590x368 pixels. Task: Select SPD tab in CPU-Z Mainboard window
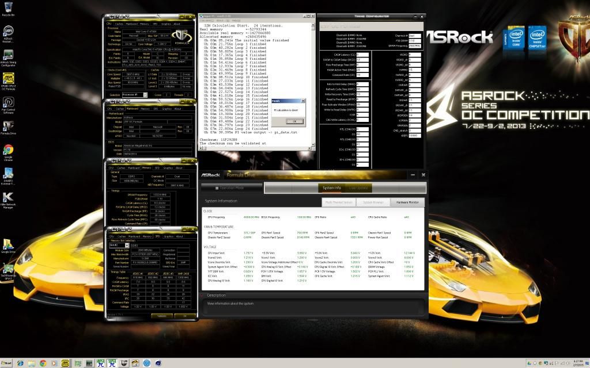click(x=156, y=109)
